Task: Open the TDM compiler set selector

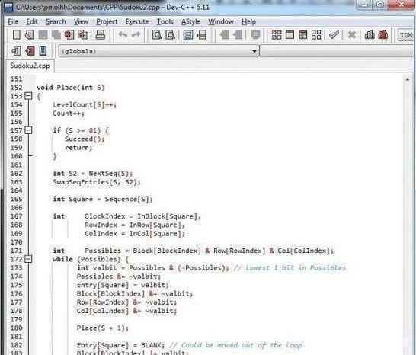Action: click(406, 35)
